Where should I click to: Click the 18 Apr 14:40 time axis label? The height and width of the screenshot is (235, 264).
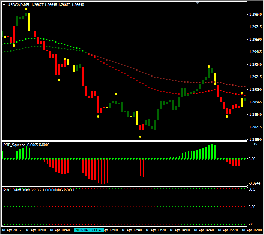[204, 230]
